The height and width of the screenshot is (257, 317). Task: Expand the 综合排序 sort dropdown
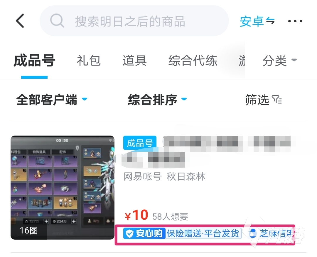point(157,100)
